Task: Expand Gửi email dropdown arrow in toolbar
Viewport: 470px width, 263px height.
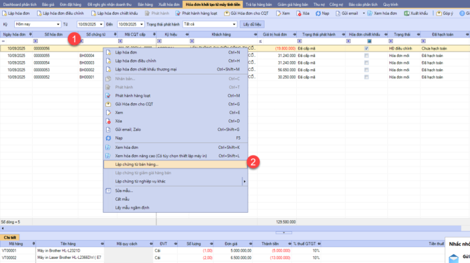Action: (x=364, y=13)
